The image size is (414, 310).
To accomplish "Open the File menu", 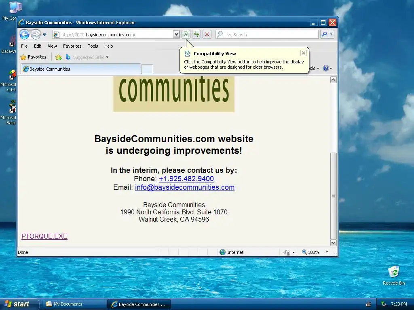I will coord(24,46).
